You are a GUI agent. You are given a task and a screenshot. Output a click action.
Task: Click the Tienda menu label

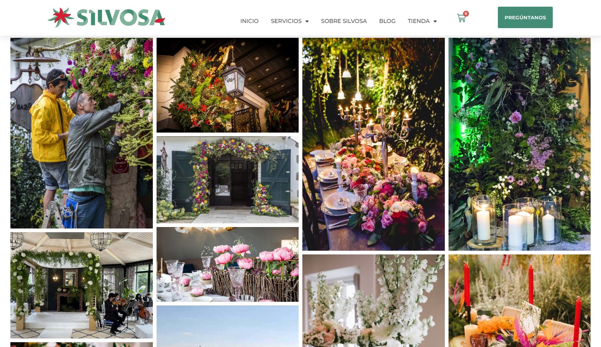click(x=418, y=21)
